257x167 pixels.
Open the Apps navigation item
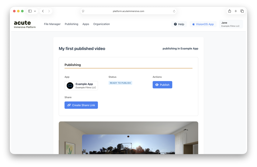coord(86,24)
